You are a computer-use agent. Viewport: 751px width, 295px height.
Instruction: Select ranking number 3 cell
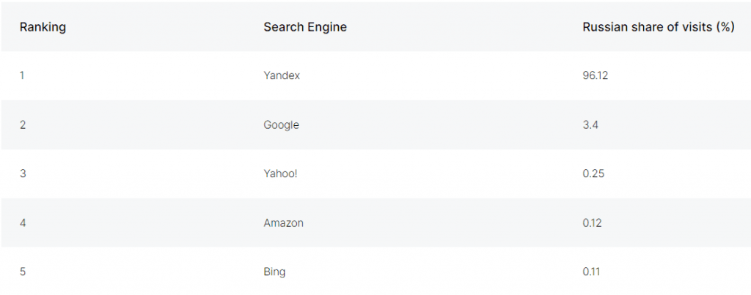pyautogui.click(x=23, y=173)
